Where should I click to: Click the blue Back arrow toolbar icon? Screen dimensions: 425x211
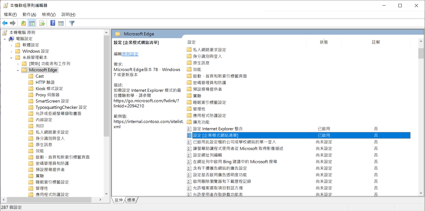[x=5, y=23]
